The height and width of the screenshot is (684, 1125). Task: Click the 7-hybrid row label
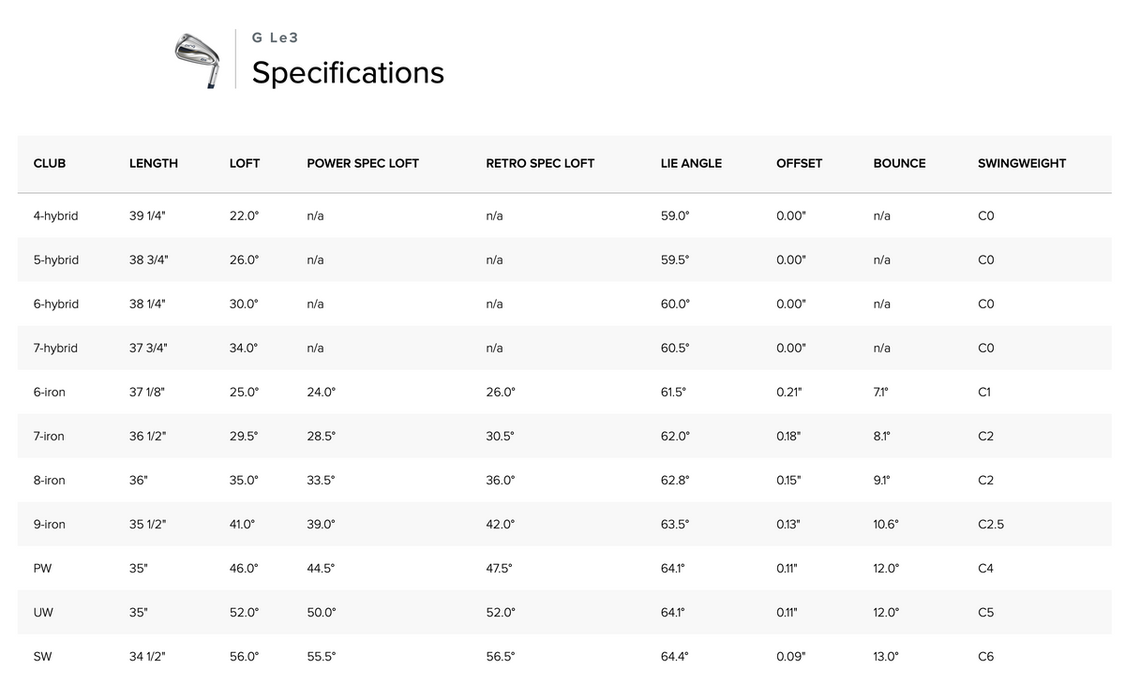click(x=55, y=348)
